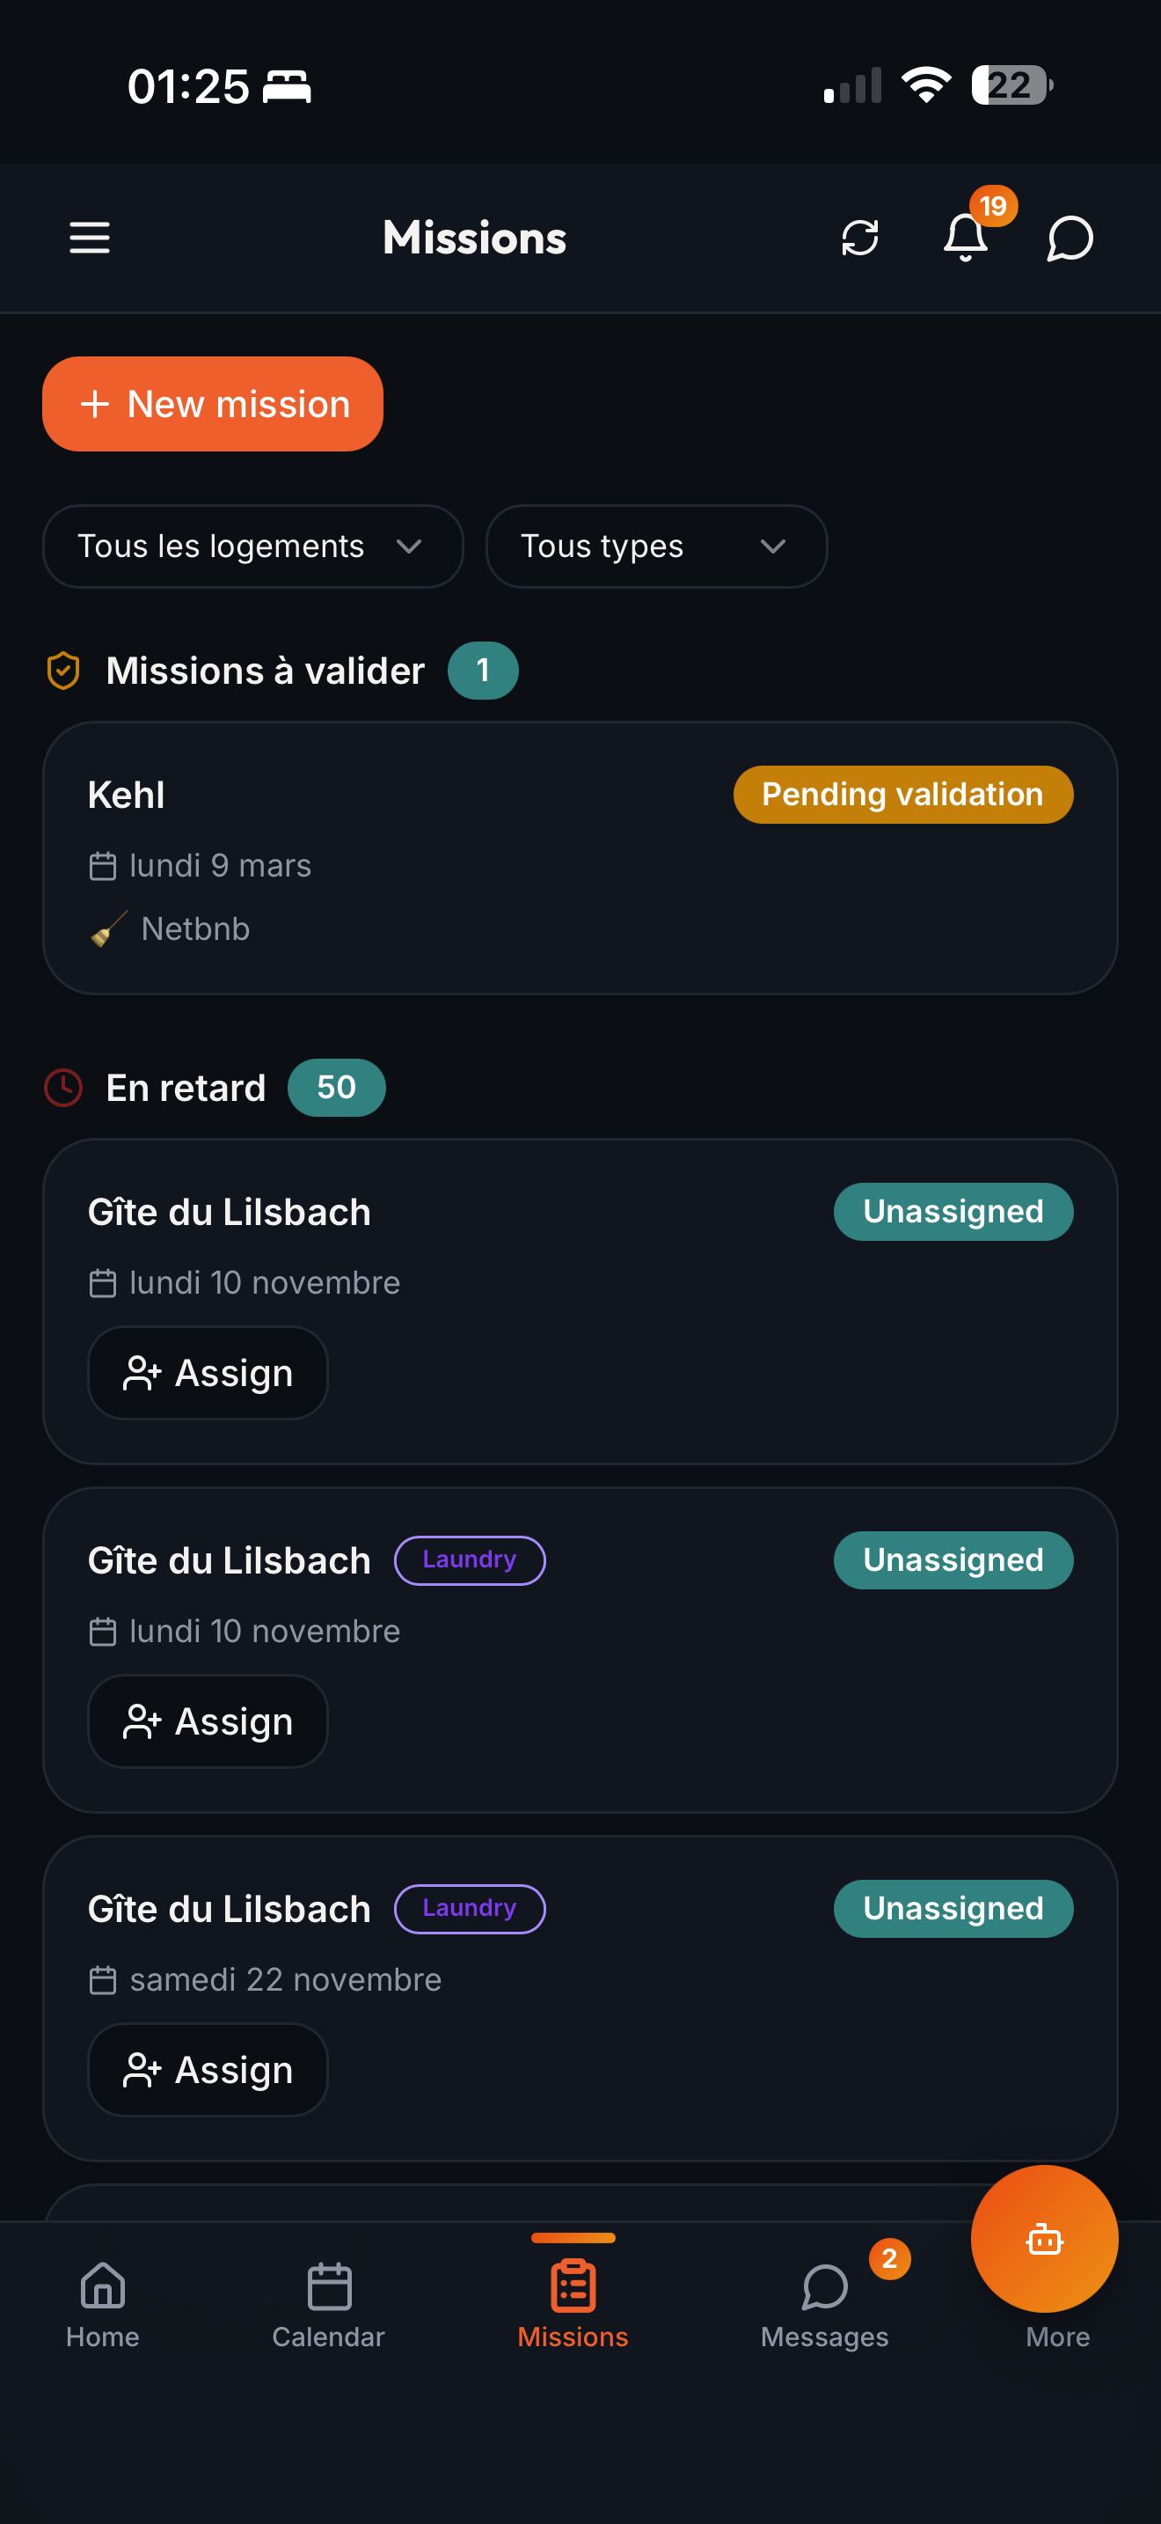Tap the refresh sync icon
1161x2524 pixels.
pyautogui.click(x=859, y=238)
